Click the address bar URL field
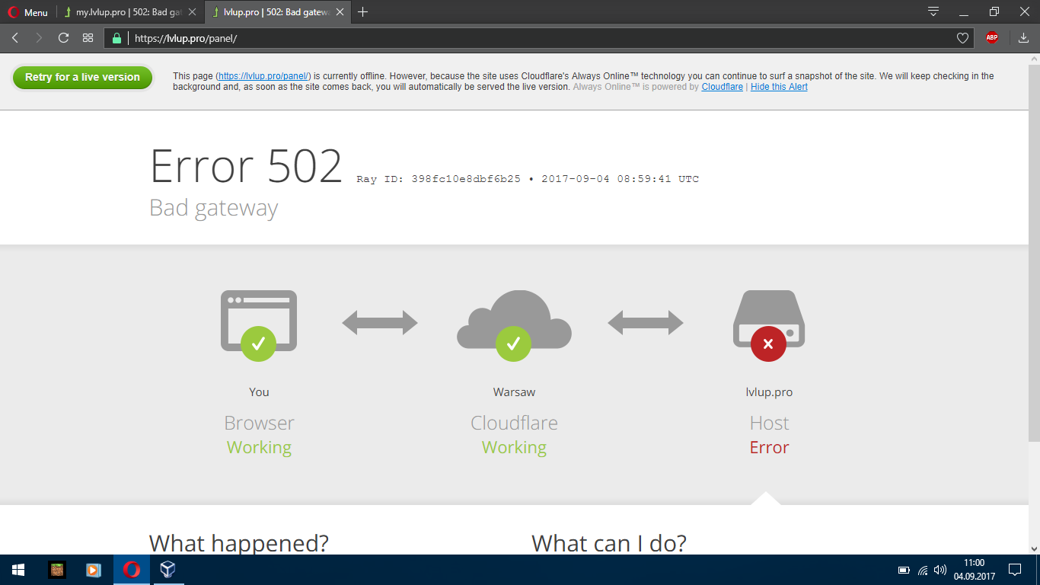The height and width of the screenshot is (585, 1040). pos(533,38)
